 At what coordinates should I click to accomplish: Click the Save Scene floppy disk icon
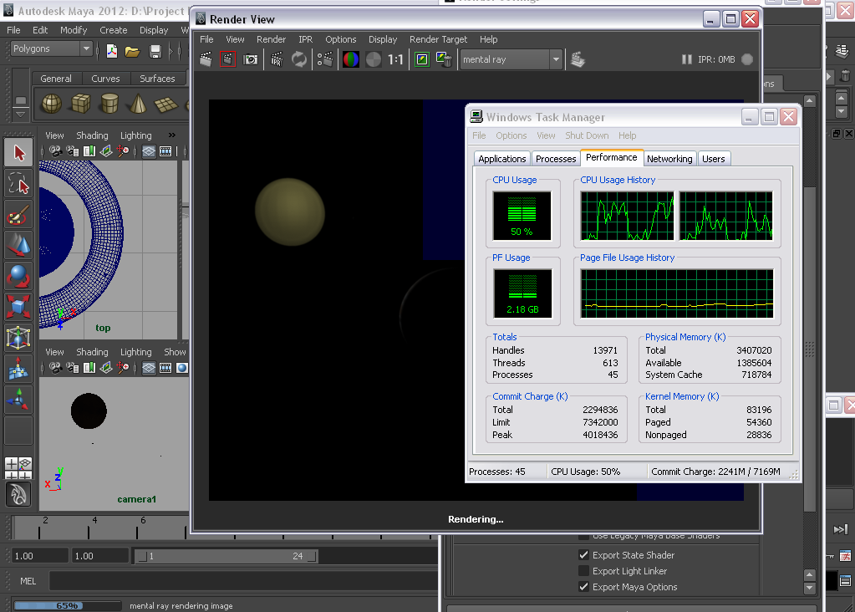pyautogui.click(x=155, y=51)
